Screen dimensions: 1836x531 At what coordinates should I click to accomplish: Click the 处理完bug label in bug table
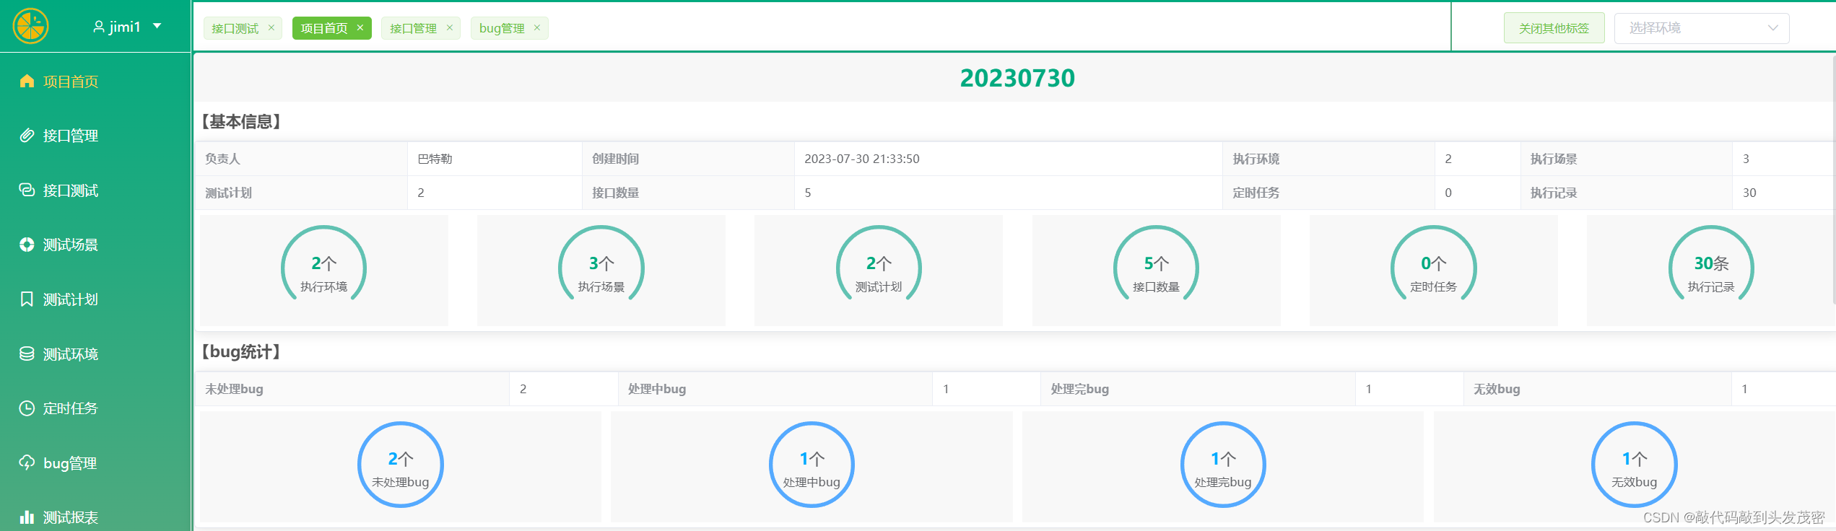pos(1080,389)
